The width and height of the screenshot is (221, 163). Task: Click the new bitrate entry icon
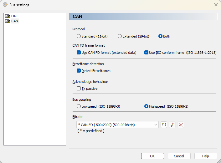164,125
